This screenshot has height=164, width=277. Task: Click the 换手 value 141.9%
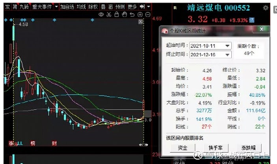(x=204, y=119)
